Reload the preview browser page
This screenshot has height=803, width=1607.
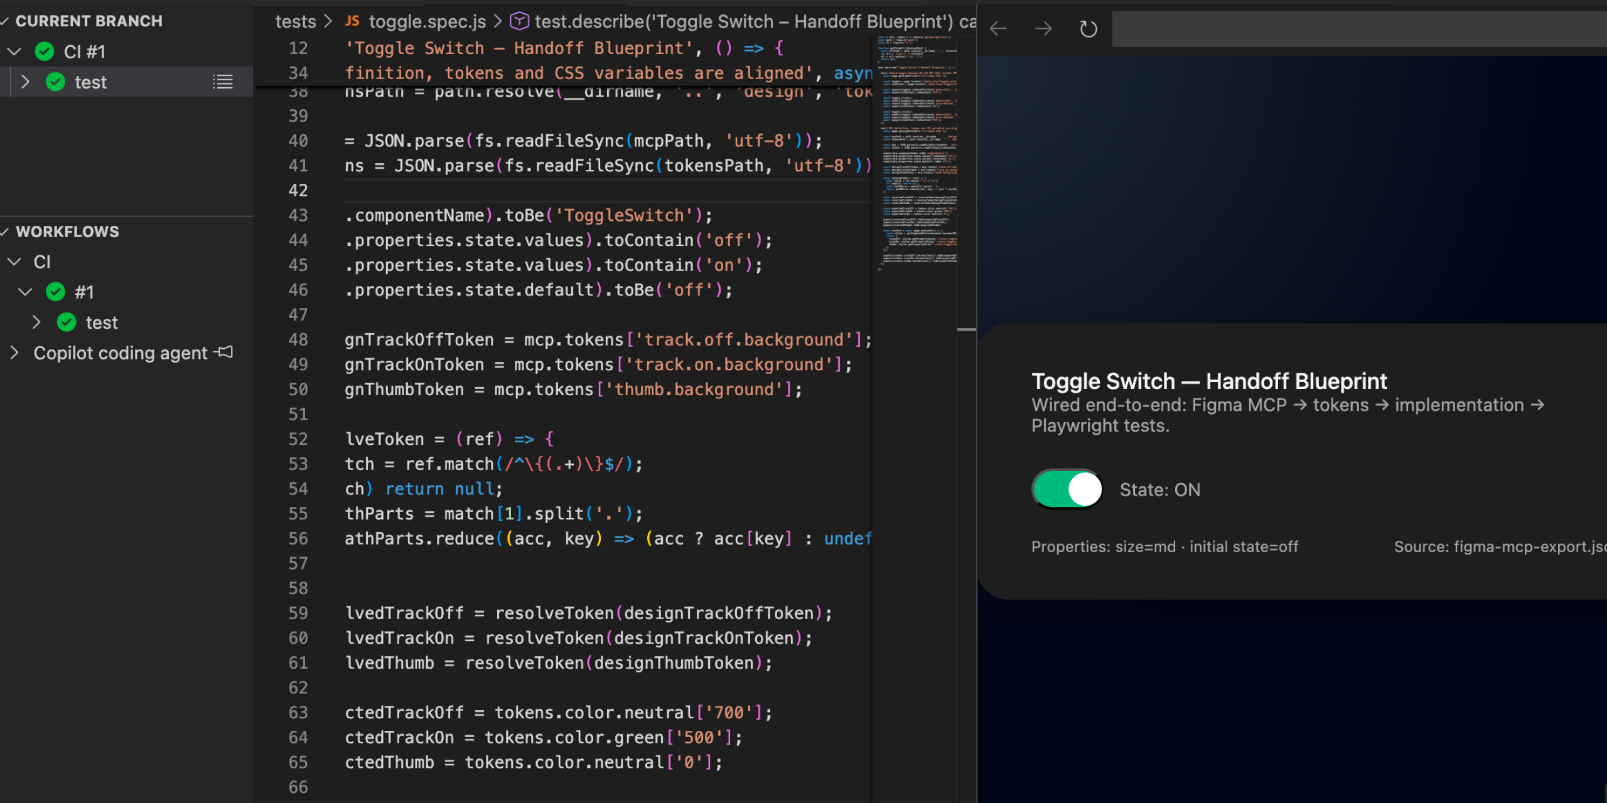[x=1088, y=29]
